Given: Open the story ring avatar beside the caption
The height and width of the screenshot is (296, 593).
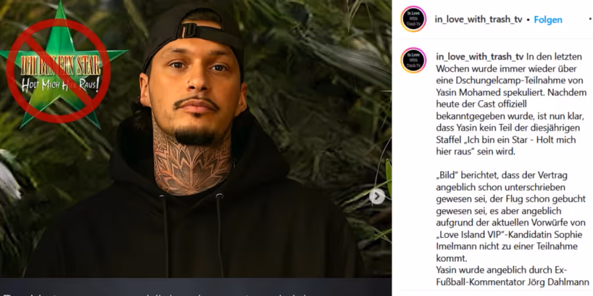Looking at the screenshot, I should tap(413, 60).
